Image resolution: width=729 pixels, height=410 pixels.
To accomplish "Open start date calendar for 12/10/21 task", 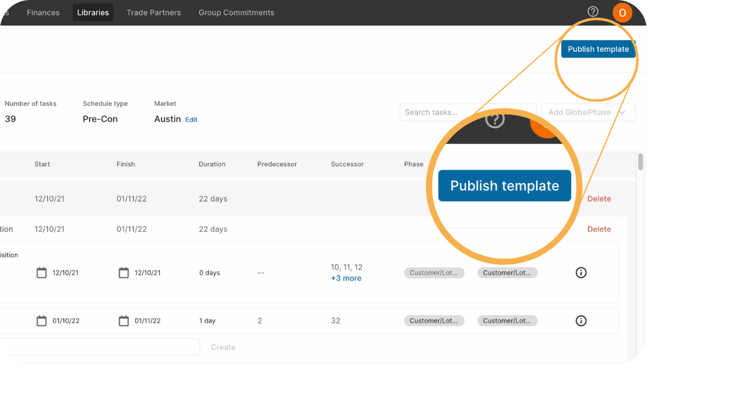I will coord(42,273).
